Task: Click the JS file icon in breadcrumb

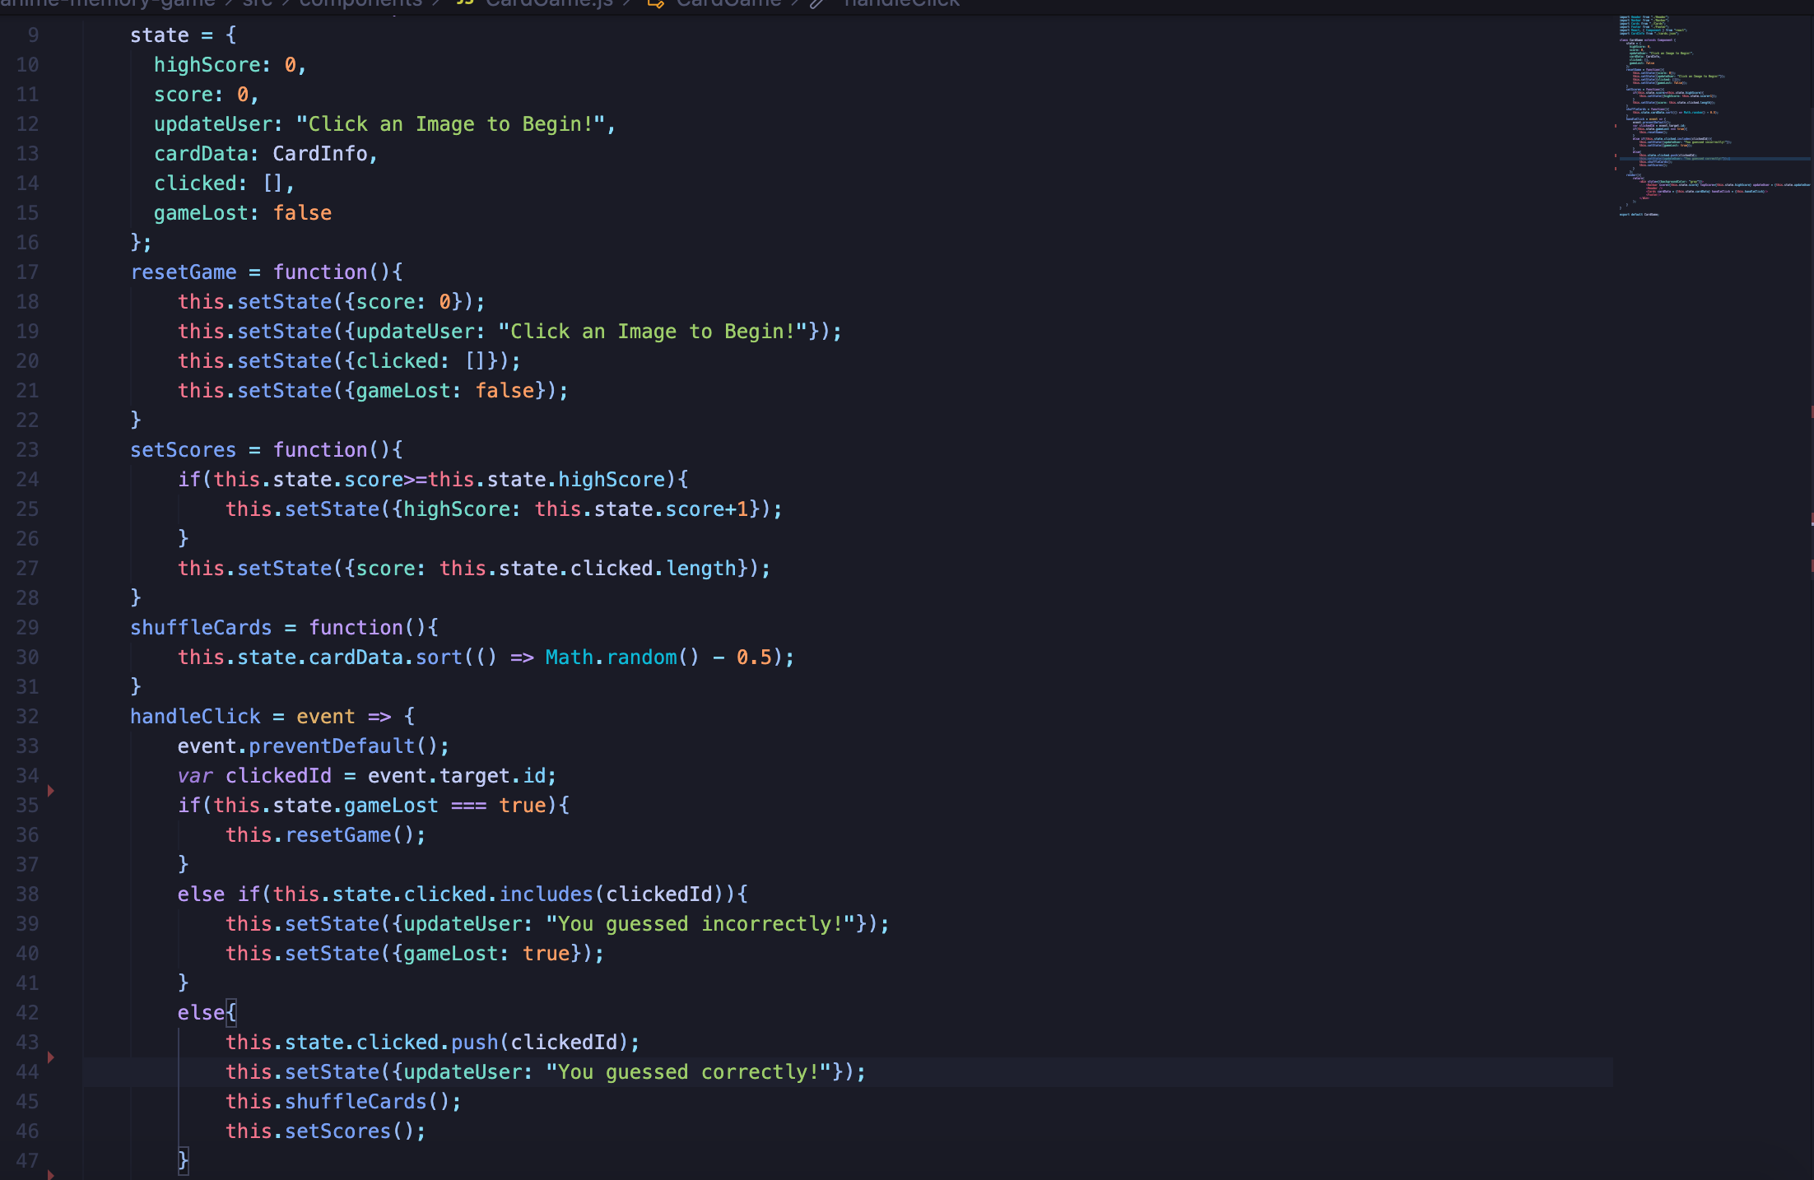Action: [465, 3]
